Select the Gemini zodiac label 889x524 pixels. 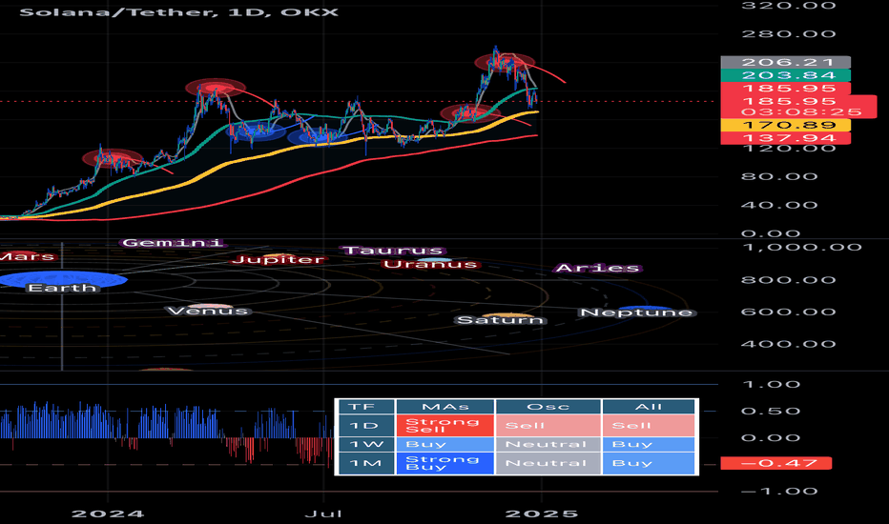click(173, 243)
